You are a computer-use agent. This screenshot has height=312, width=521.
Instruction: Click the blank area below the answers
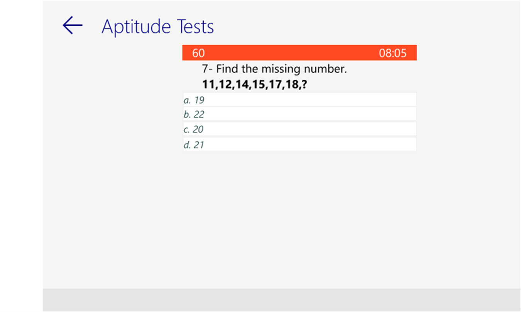[x=299, y=216]
